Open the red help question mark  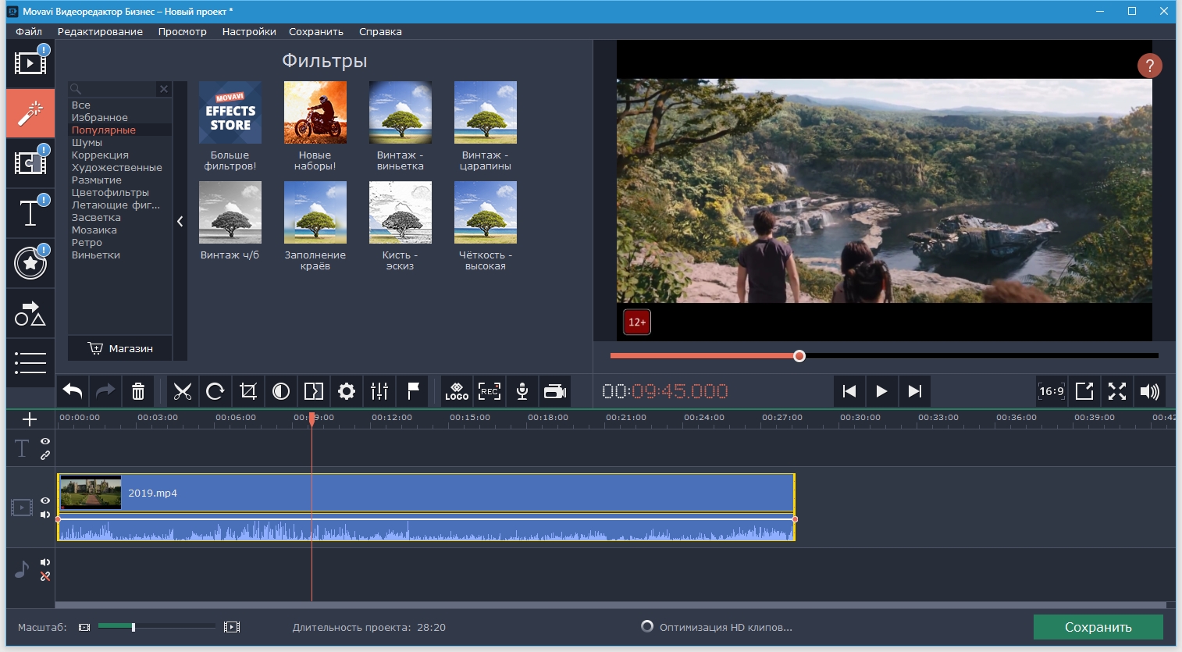[x=1149, y=66]
